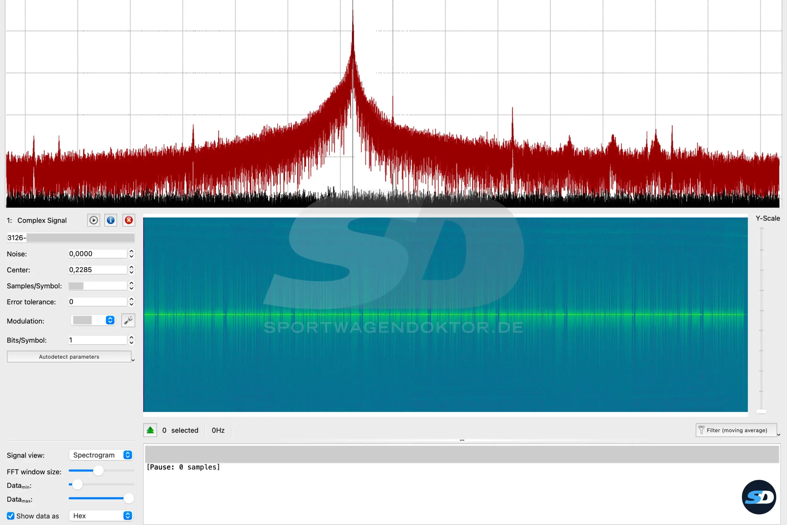This screenshot has height=525, width=787.
Task: Click the gray decoded data bar
Action: coord(462,454)
